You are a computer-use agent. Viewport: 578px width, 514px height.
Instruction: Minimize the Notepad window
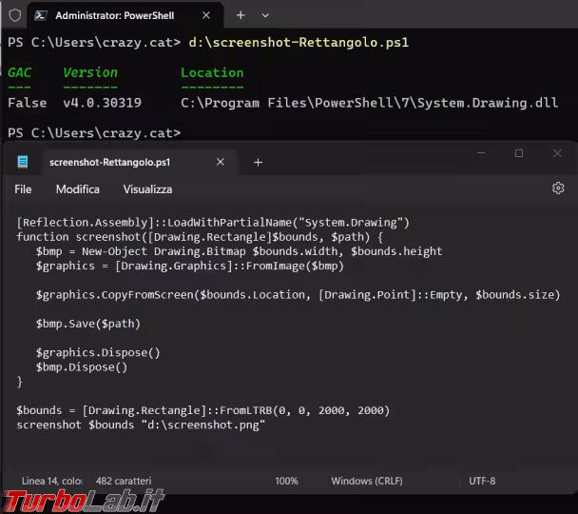pyautogui.click(x=481, y=152)
